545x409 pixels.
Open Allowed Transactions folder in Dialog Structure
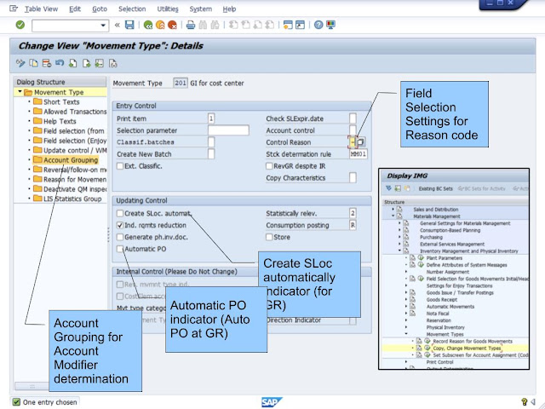coord(75,112)
